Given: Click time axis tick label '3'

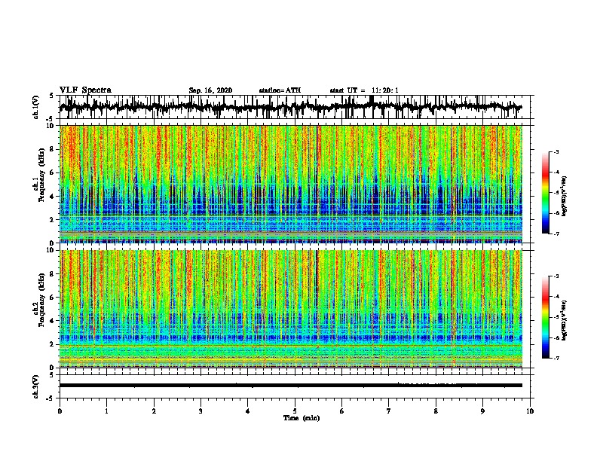Looking at the screenshot, I should point(201,411).
